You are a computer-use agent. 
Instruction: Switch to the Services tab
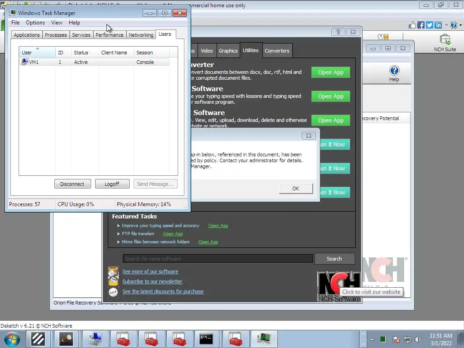pyautogui.click(x=81, y=35)
